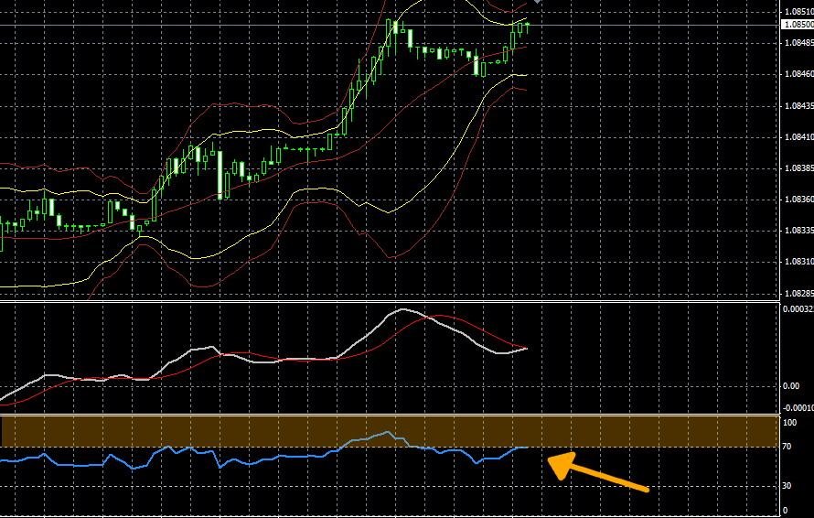Click the 1.08335 price scale value
814x518 pixels.
point(799,231)
